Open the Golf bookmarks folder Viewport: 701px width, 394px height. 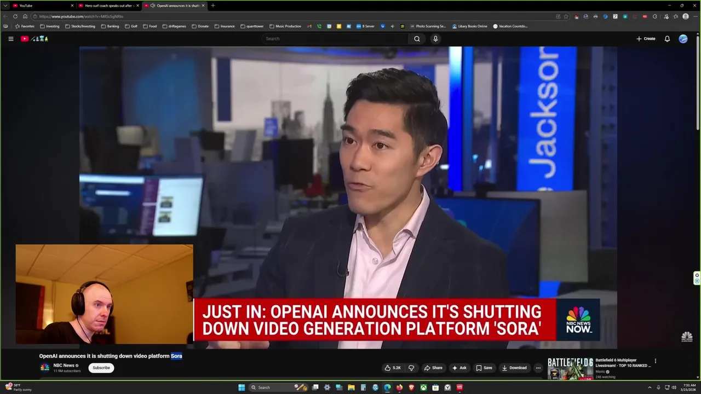(x=131, y=26)
